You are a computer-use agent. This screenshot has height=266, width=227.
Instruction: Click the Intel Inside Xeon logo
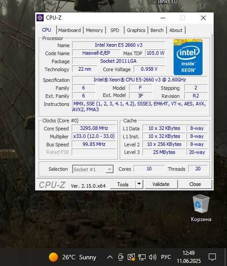(x=188, y=57)
